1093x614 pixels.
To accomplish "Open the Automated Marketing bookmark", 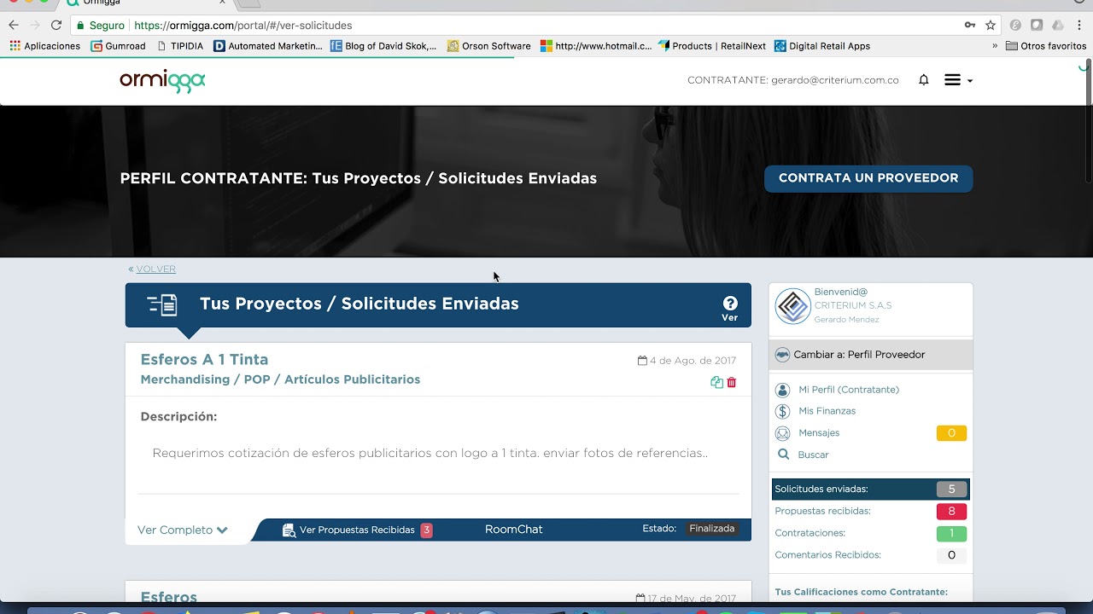I will (x=268, y=46).
